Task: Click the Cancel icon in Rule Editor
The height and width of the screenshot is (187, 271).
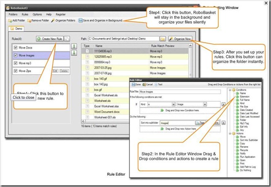Action: pos(144,85)
